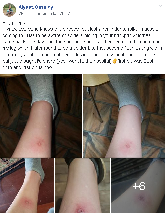
Task: Click the last line "14th and last pic is now"
Action: coord(27,67)
